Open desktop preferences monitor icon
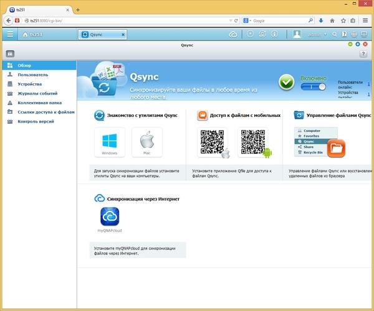This screenshot has height=311, width=374. 364,34
